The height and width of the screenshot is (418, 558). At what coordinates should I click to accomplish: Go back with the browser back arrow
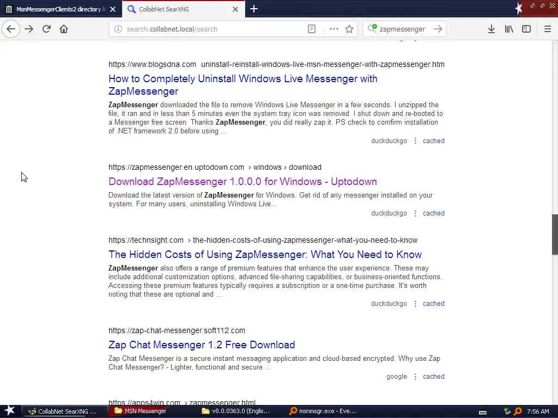[x=11, y=29]
